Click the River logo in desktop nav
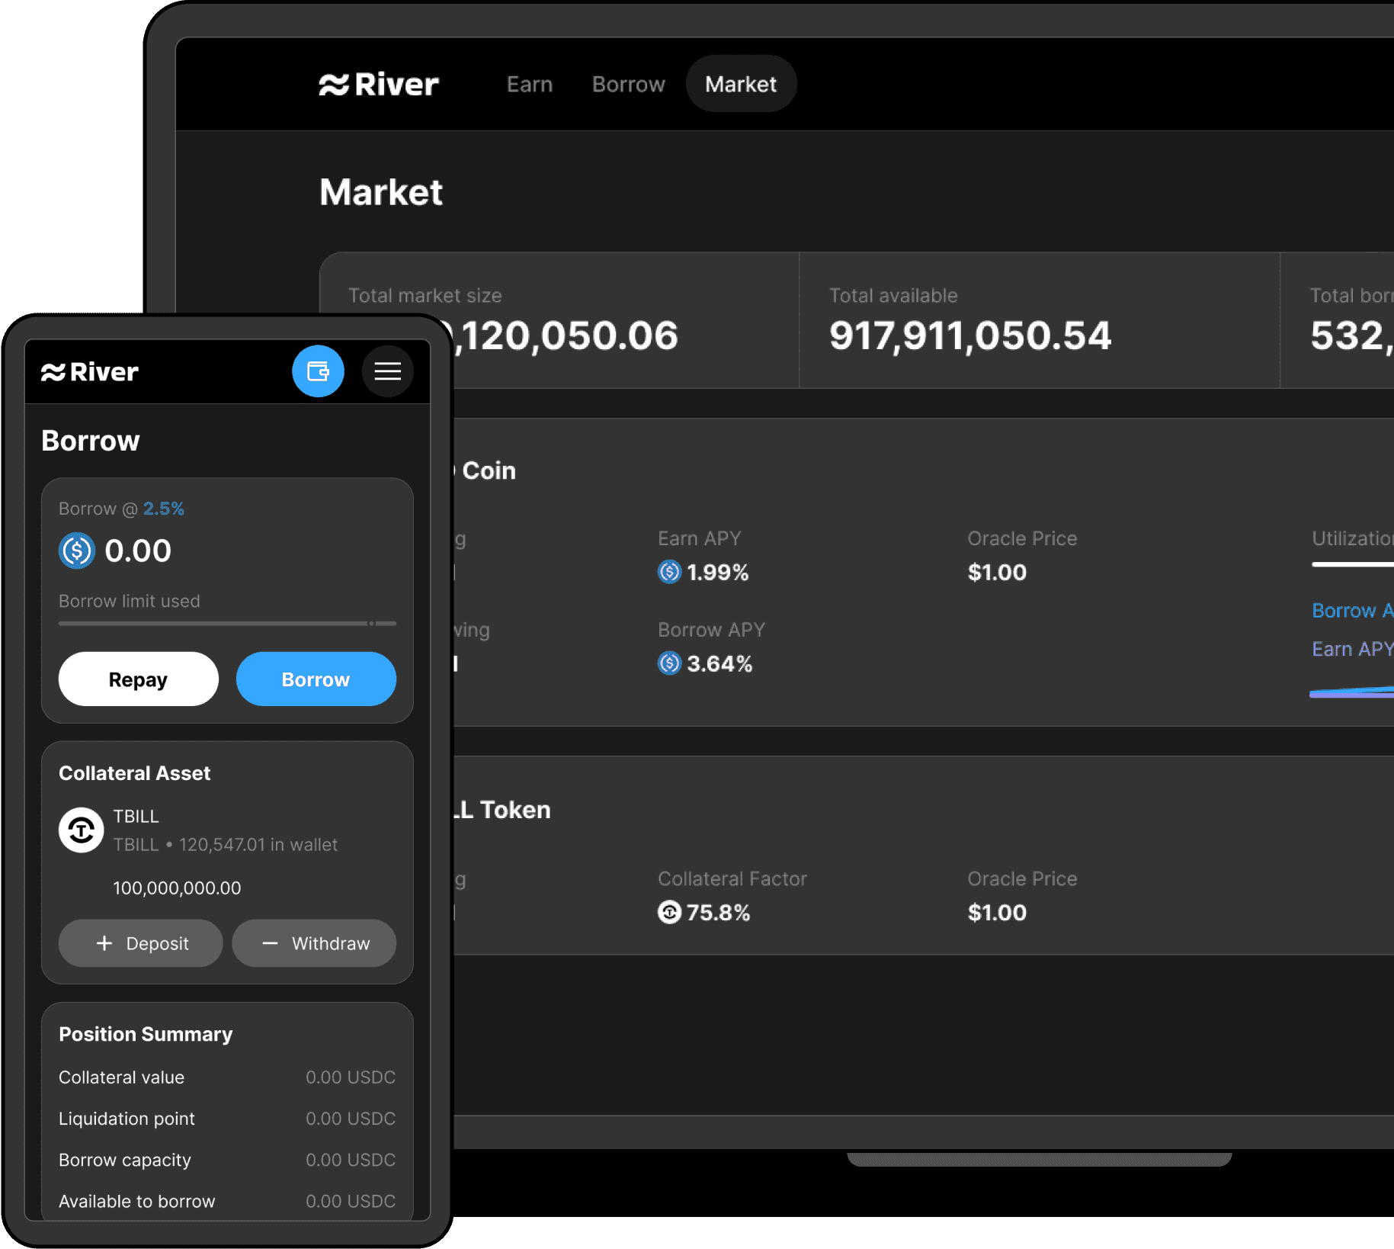This screenshot has width=1394, height=1249. point(378,84)
